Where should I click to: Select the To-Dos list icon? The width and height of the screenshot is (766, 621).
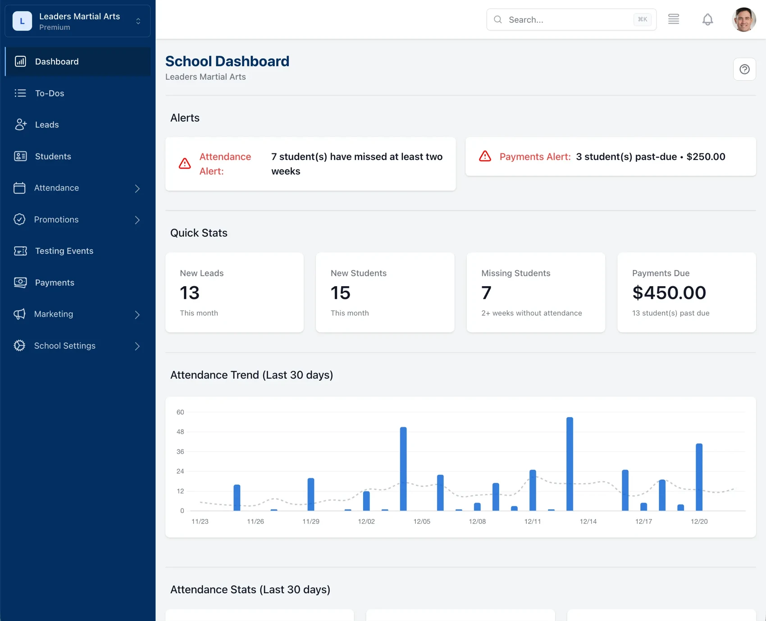(20, 93)
